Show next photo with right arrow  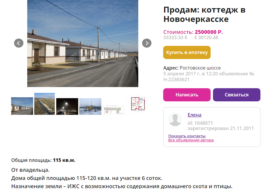click(147, 43)
